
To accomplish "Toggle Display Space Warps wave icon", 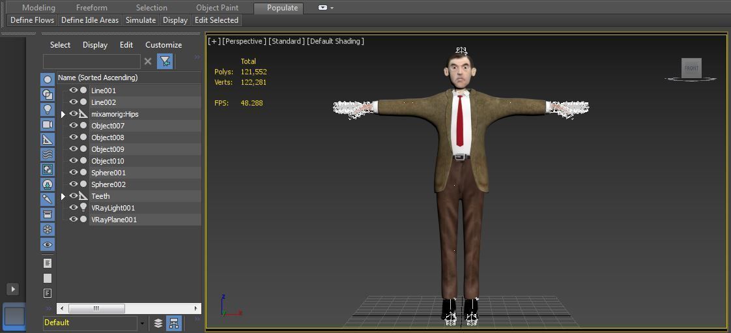I will point(47,154).
